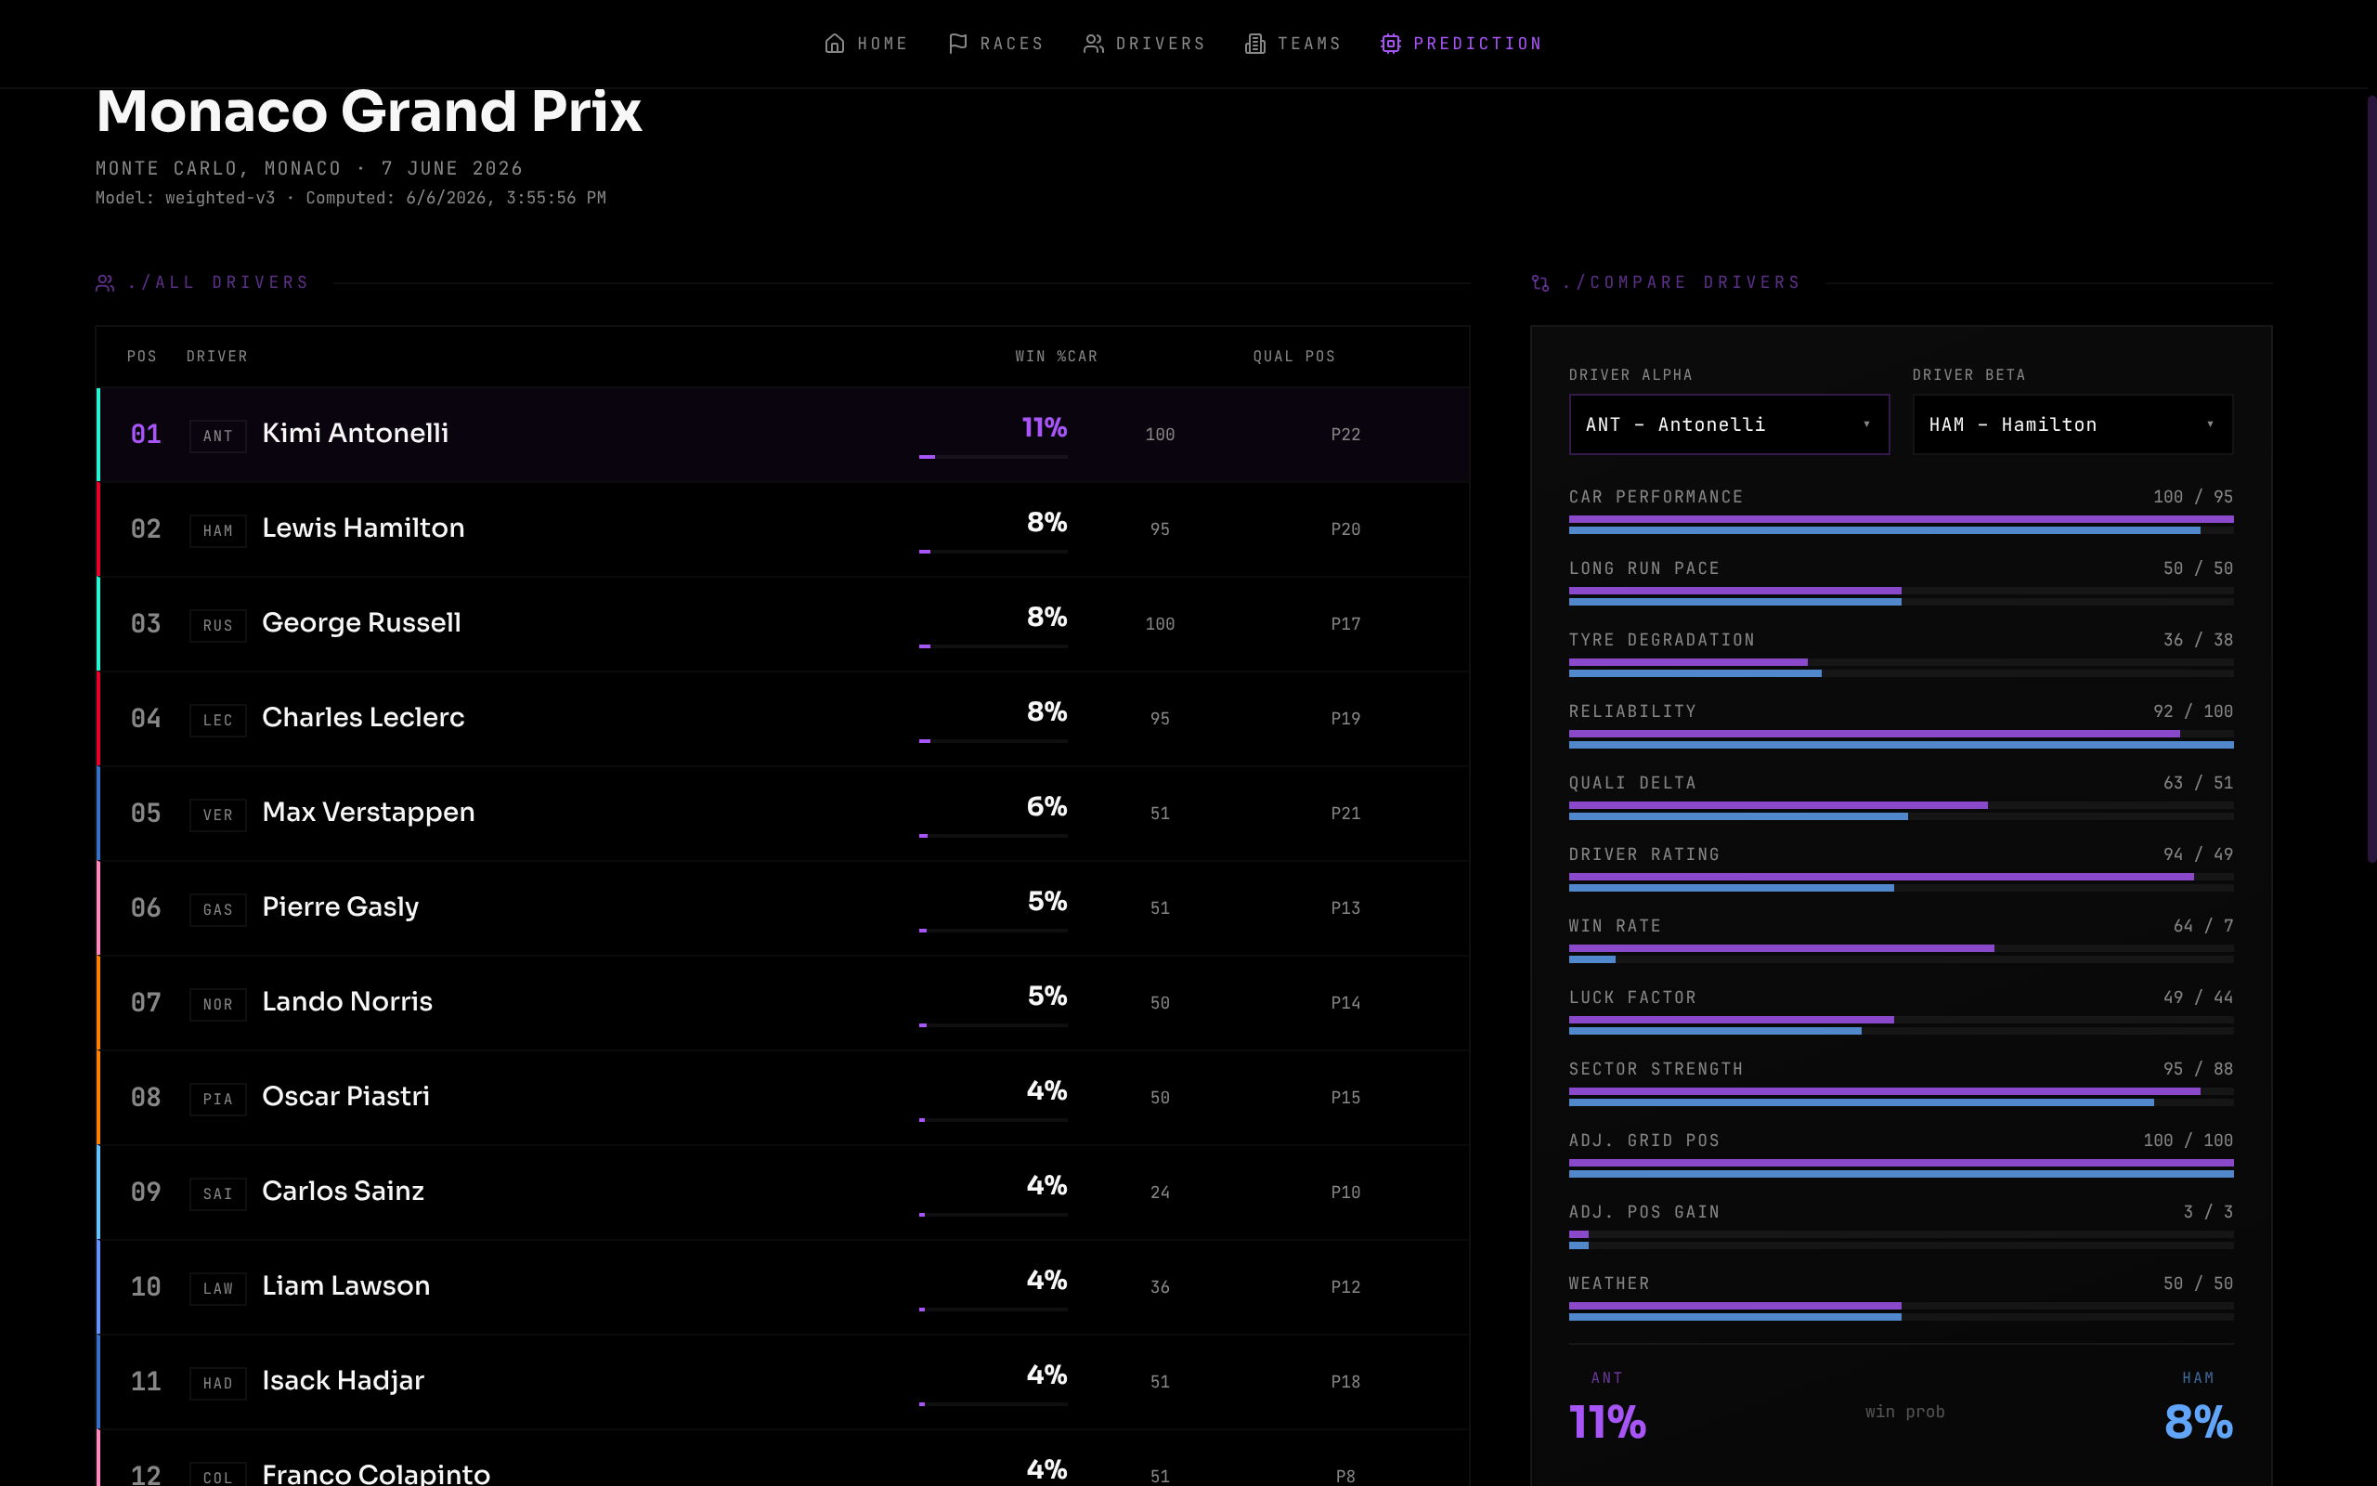Click the Driver Beta dropdown arrow
The image size is (2377, 1486).
coord(2210,424)
